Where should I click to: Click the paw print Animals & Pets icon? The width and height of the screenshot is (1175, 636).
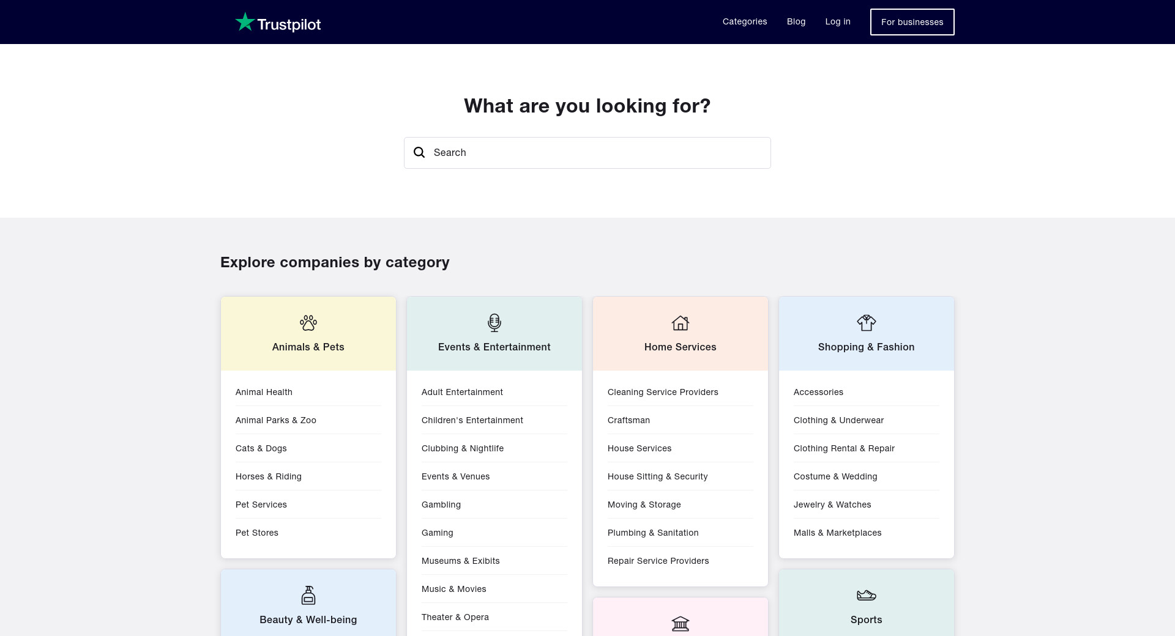tap(308, 323)
